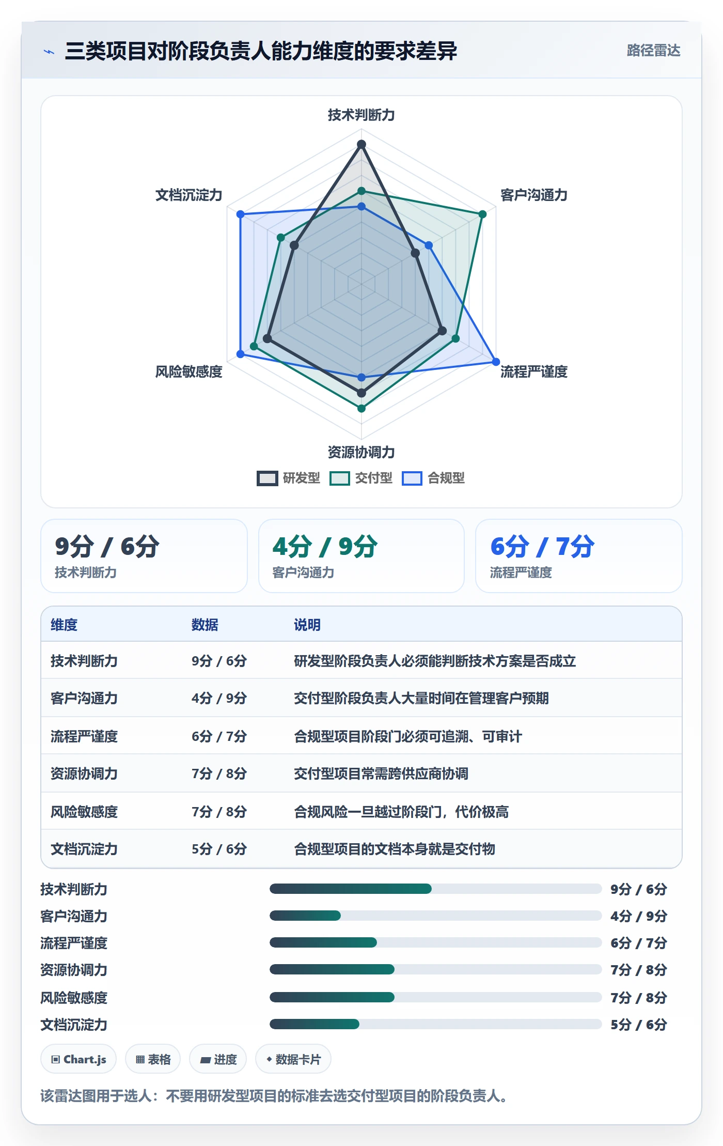
Task: Click the Chart.js tag chip
Action: (78, 1059)
